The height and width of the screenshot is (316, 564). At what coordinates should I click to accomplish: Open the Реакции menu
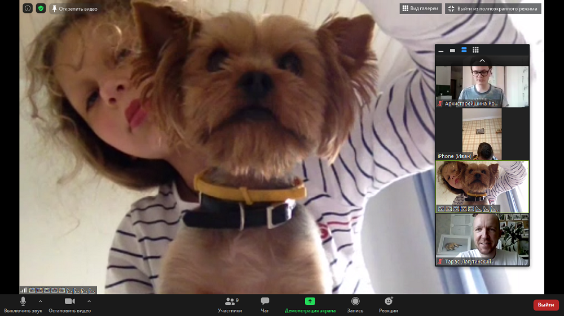click(388, 305)
